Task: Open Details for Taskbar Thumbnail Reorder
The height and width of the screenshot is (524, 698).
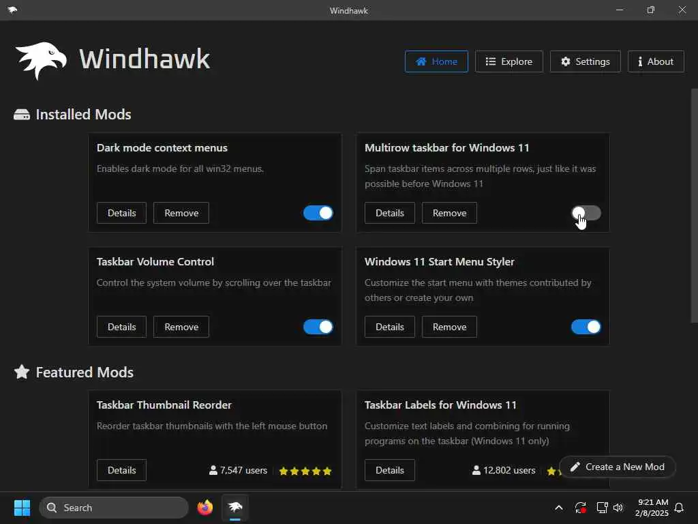Action: point(121,470)
